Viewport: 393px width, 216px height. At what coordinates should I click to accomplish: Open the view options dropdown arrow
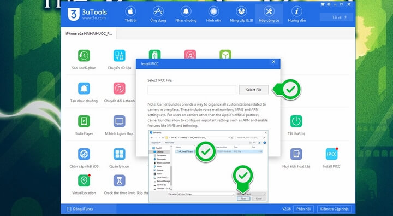point(254,143)
